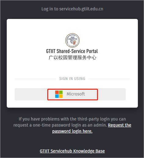Click the 'Log in to servicehub.gtiit.edu.cn' header text
This screenshot has width=144, height=158.
pos(72,9)
